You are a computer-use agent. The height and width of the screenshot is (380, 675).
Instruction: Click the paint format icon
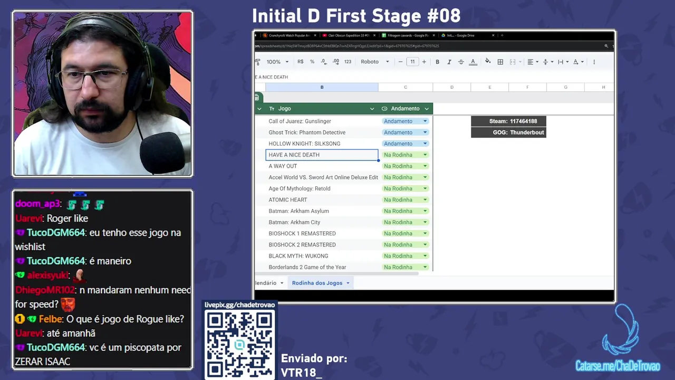pyautogui.click(x=257, y=62)
